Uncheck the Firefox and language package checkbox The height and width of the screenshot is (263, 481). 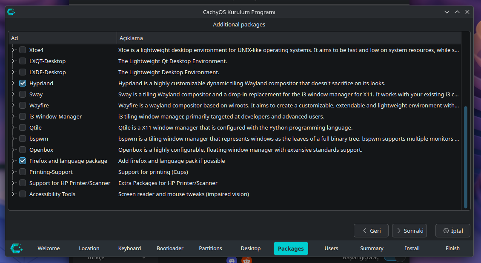23,161
